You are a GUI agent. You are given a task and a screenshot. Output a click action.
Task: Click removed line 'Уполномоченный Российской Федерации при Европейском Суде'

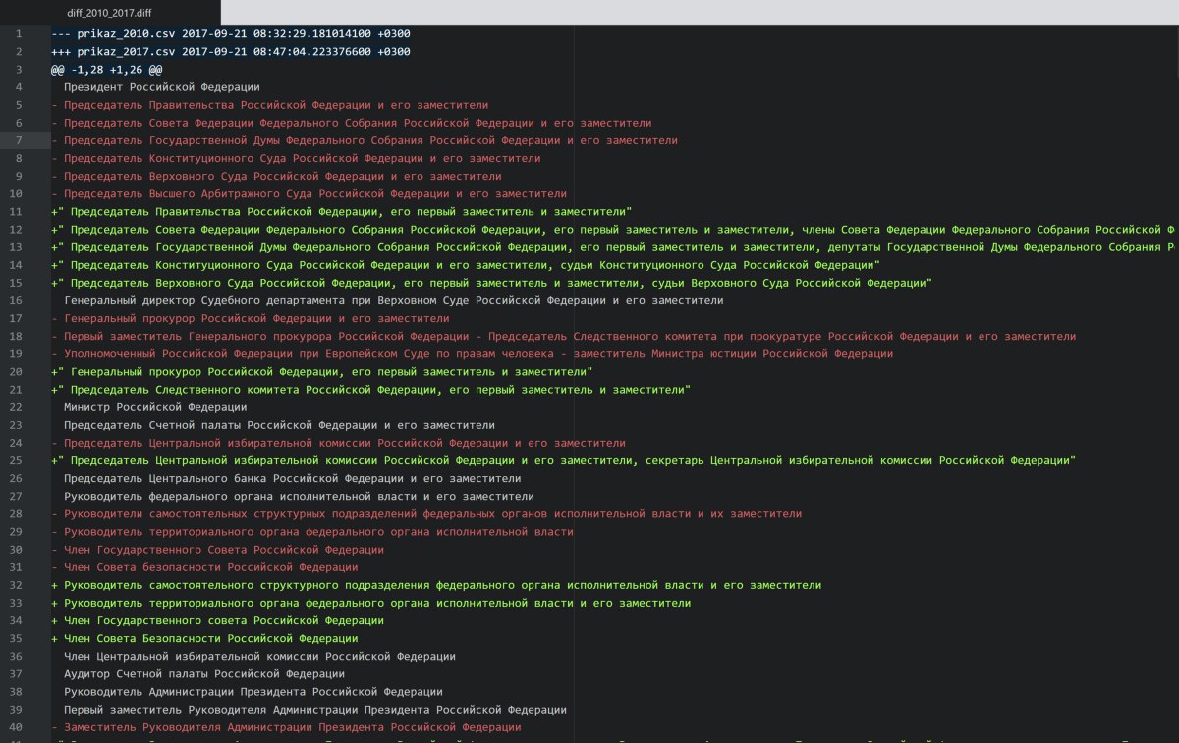point(473,353)
